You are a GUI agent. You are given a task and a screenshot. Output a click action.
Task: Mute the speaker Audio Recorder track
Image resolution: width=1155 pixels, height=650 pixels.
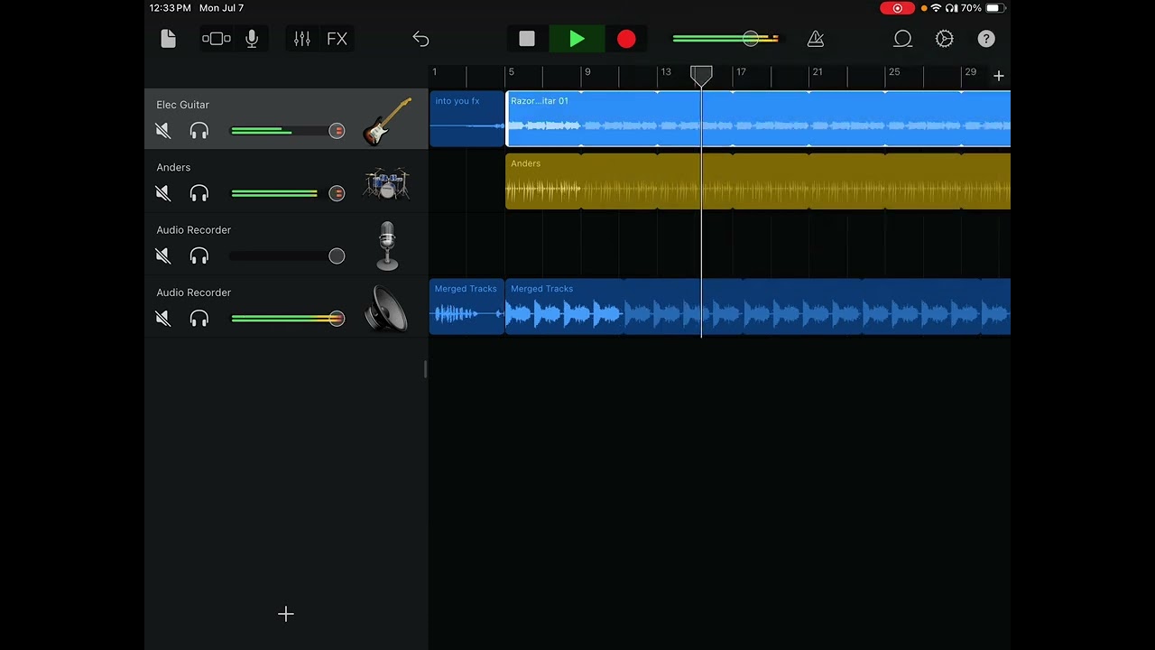(163, 319)
